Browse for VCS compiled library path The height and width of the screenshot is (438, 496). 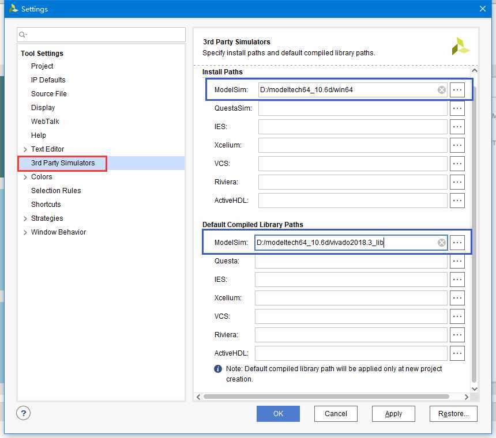[457, 316]
